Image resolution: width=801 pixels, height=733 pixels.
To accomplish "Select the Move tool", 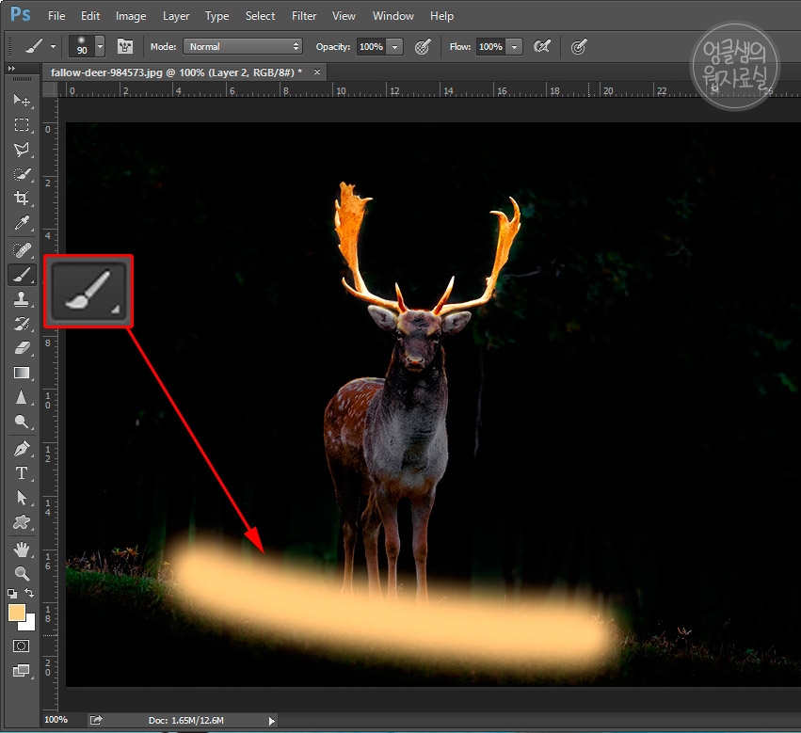I will tap(22, 100).
